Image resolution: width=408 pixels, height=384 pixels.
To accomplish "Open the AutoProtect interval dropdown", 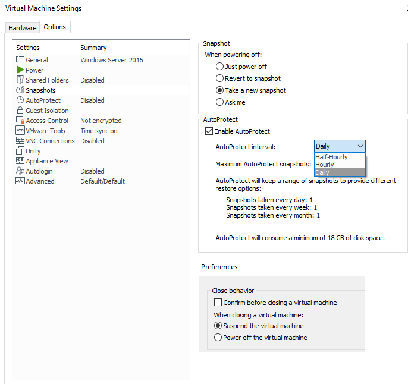I will (340, 146).
